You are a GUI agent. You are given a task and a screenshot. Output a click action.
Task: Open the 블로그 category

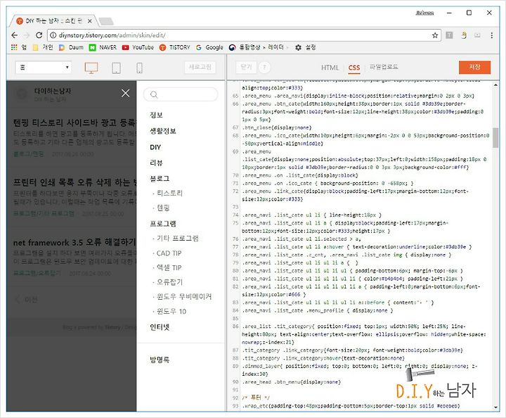click(x=160, y=179)
